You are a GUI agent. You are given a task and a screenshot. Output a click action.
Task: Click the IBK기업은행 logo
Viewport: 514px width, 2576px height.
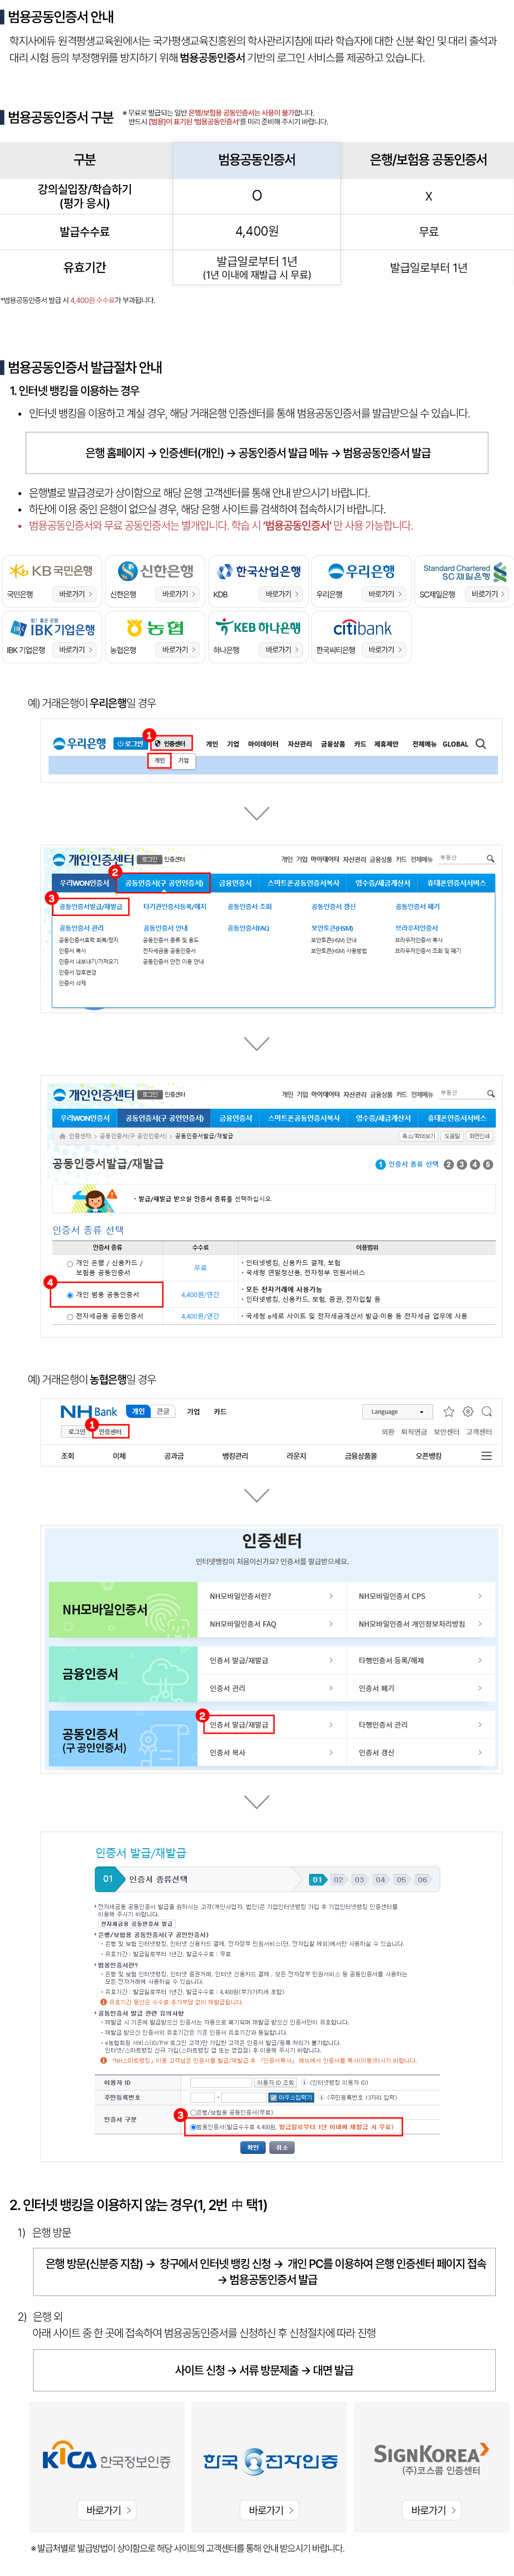coord(52,628)
